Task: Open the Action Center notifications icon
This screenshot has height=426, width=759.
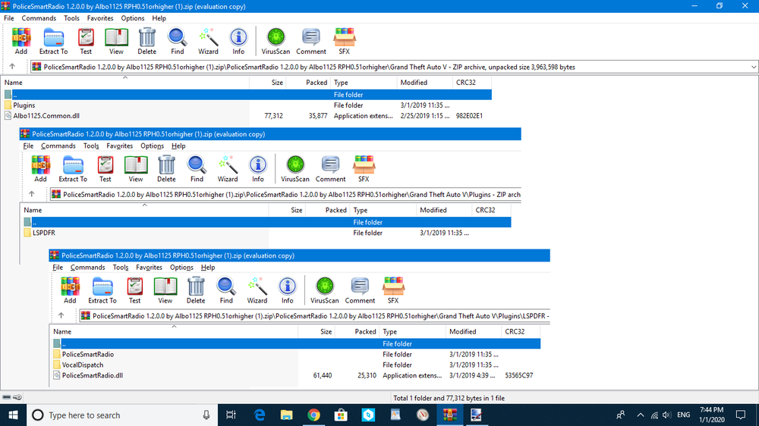Action: pyautogui.click(x=740, y=415)
